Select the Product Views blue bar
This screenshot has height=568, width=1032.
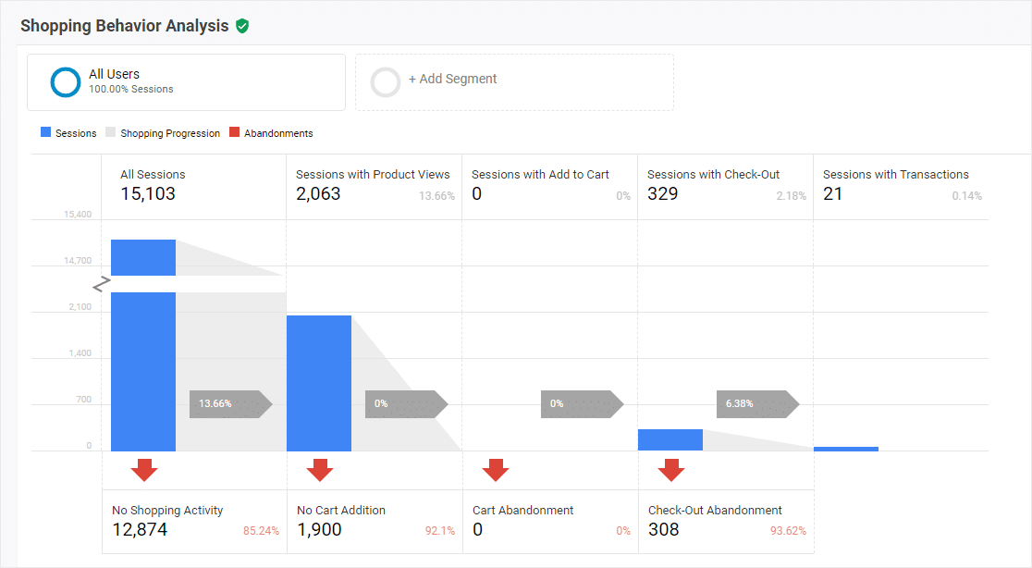[319, 383]
